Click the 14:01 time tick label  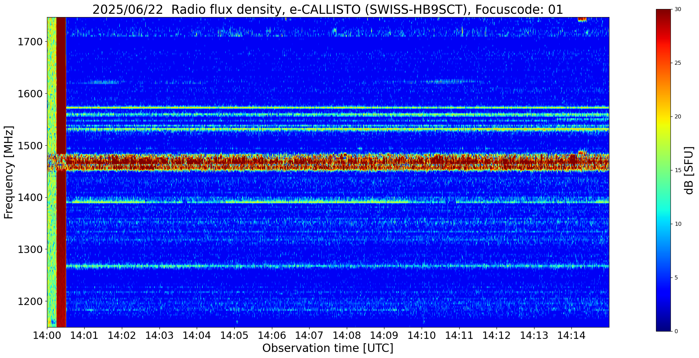(85, 335)
